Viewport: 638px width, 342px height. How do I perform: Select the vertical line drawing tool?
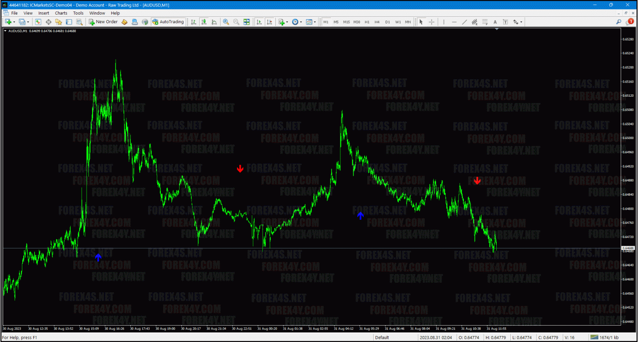click(x=444, y=22)
